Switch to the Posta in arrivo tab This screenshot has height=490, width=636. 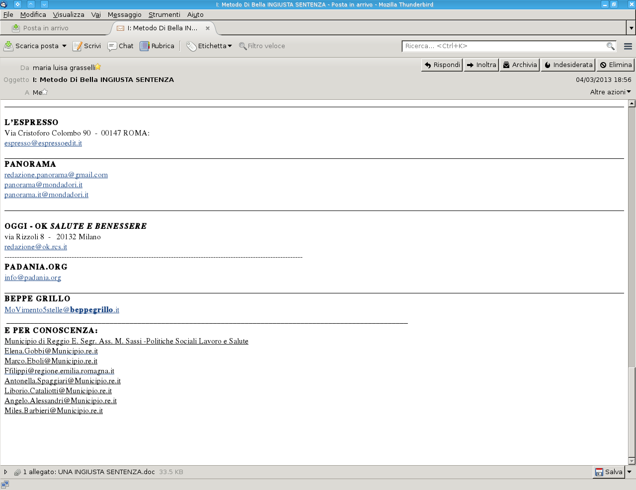[x=46, y=28]
